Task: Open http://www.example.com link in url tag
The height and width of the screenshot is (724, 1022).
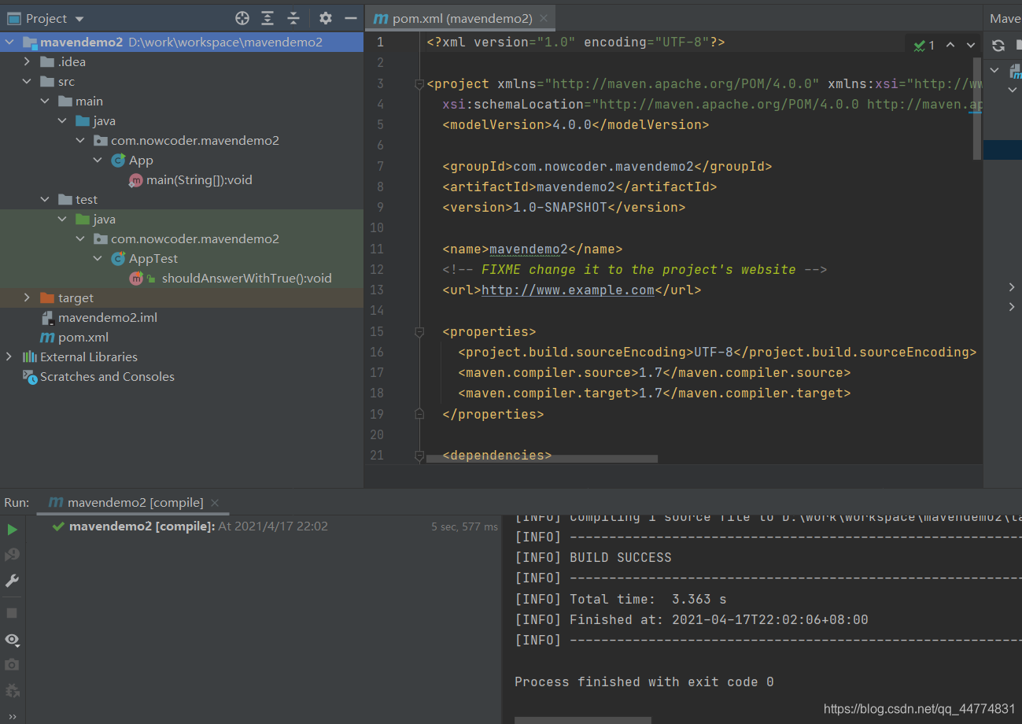Action: [x=568, y=290]
